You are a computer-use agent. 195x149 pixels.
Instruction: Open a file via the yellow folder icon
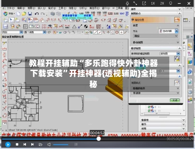click(24, 14)
